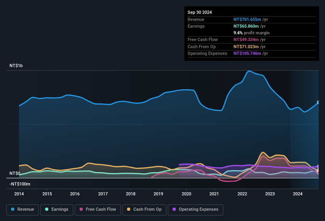This screenshot has height=221, width=325.
Task: Click the 2018 x-axis label
Action: tap(131, 194)
